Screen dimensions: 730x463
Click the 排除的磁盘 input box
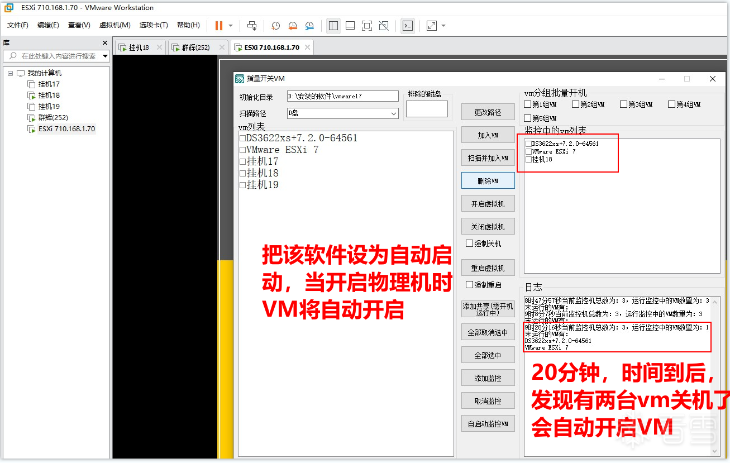(427, 109)
